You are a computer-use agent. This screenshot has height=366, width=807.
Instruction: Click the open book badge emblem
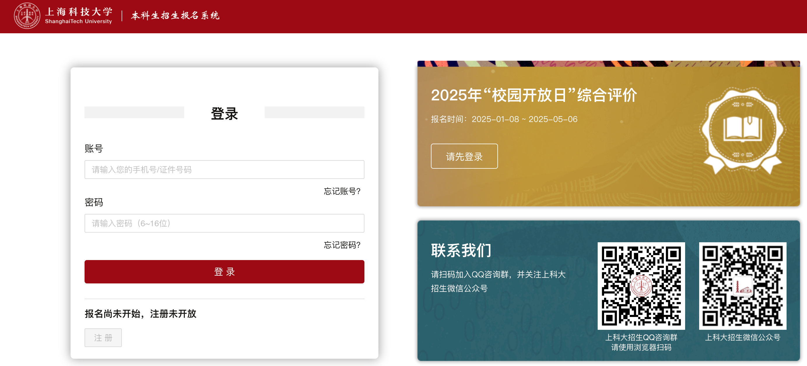click(x=743, y=130)
